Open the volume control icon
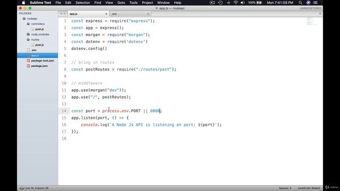The width and height of the screenshot is (340, 191). click(x=243, y=3)
